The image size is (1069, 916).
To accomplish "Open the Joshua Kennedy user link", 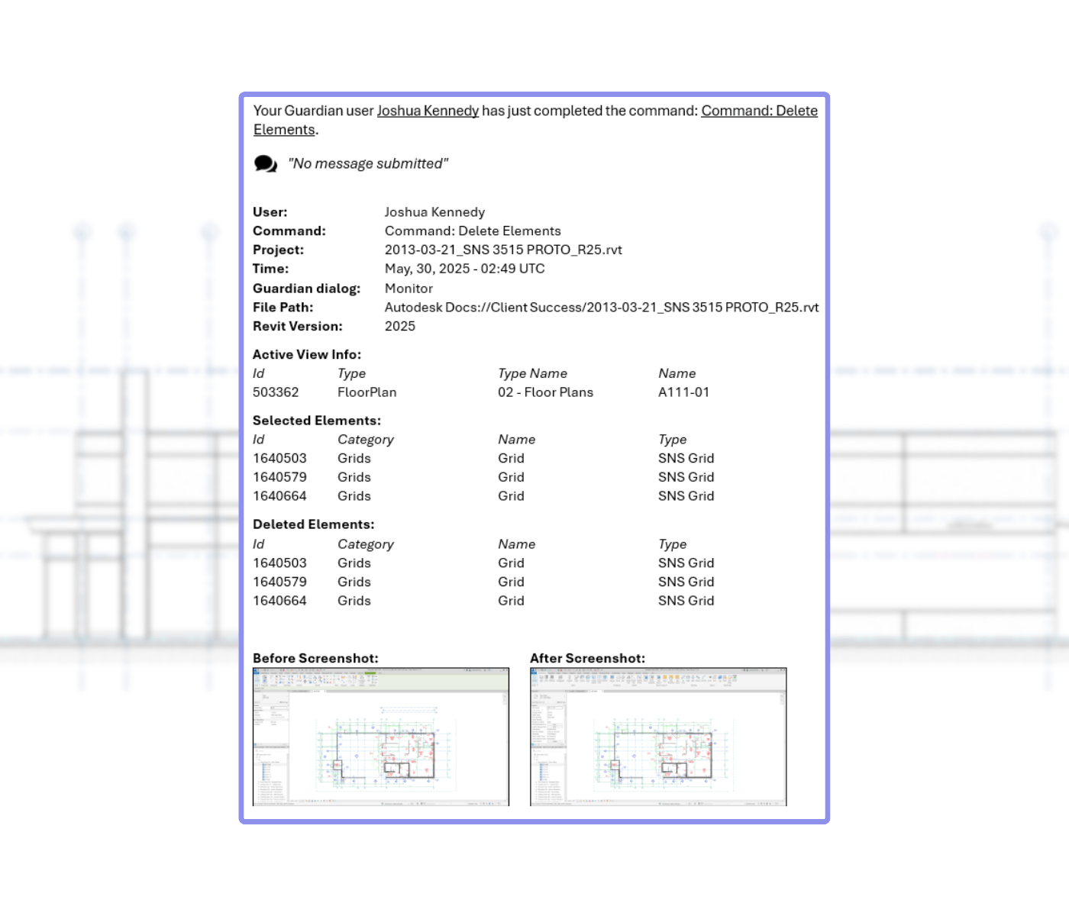I will (428, 111).
